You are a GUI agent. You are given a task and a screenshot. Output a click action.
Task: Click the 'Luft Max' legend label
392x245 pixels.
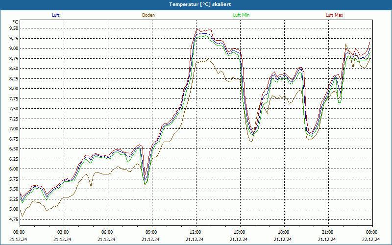[334, 15]
